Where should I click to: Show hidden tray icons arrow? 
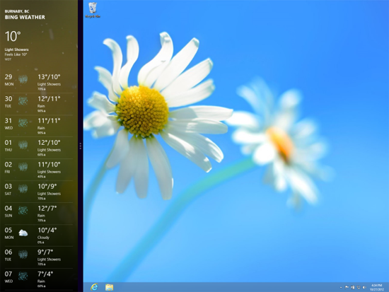coord(341,288)
